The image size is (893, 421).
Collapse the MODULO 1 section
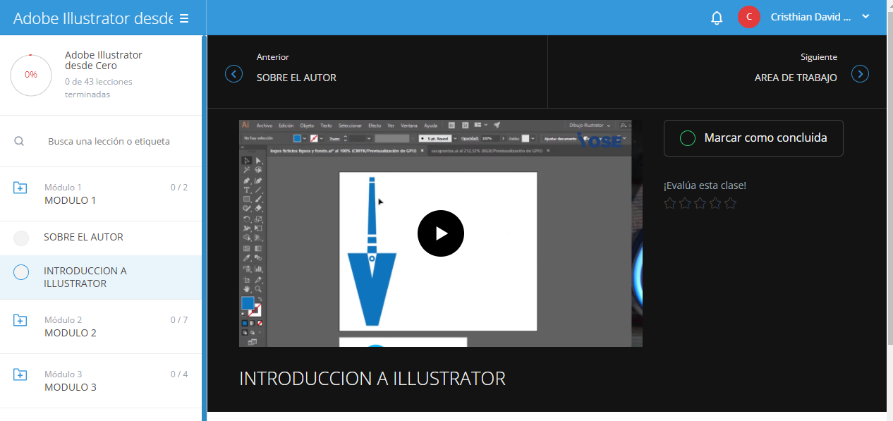point(71,200)
